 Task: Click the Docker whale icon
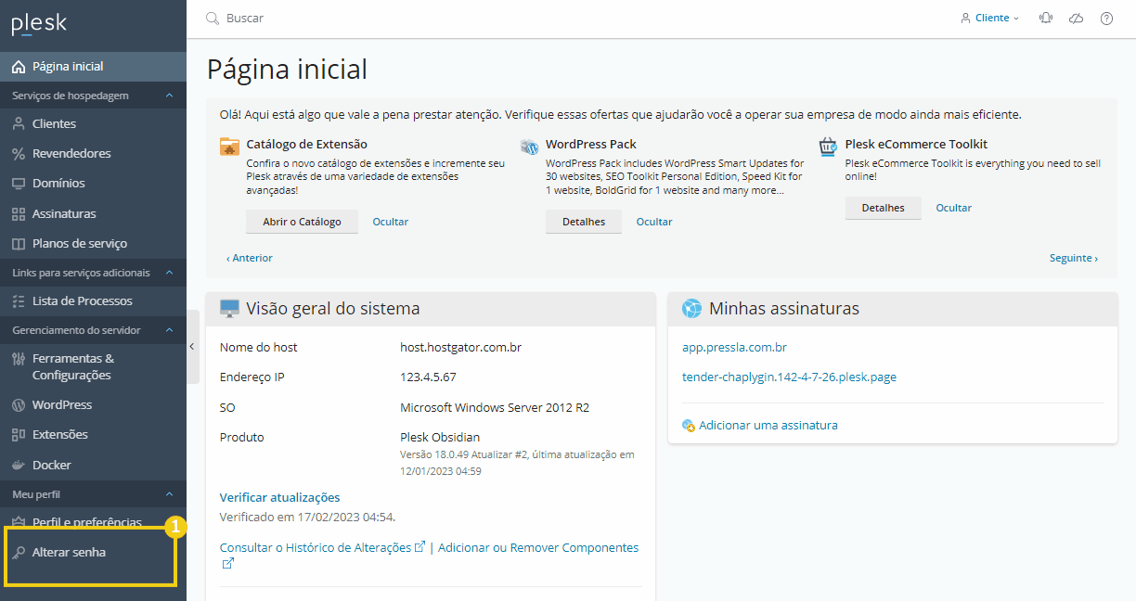point(19,465)
